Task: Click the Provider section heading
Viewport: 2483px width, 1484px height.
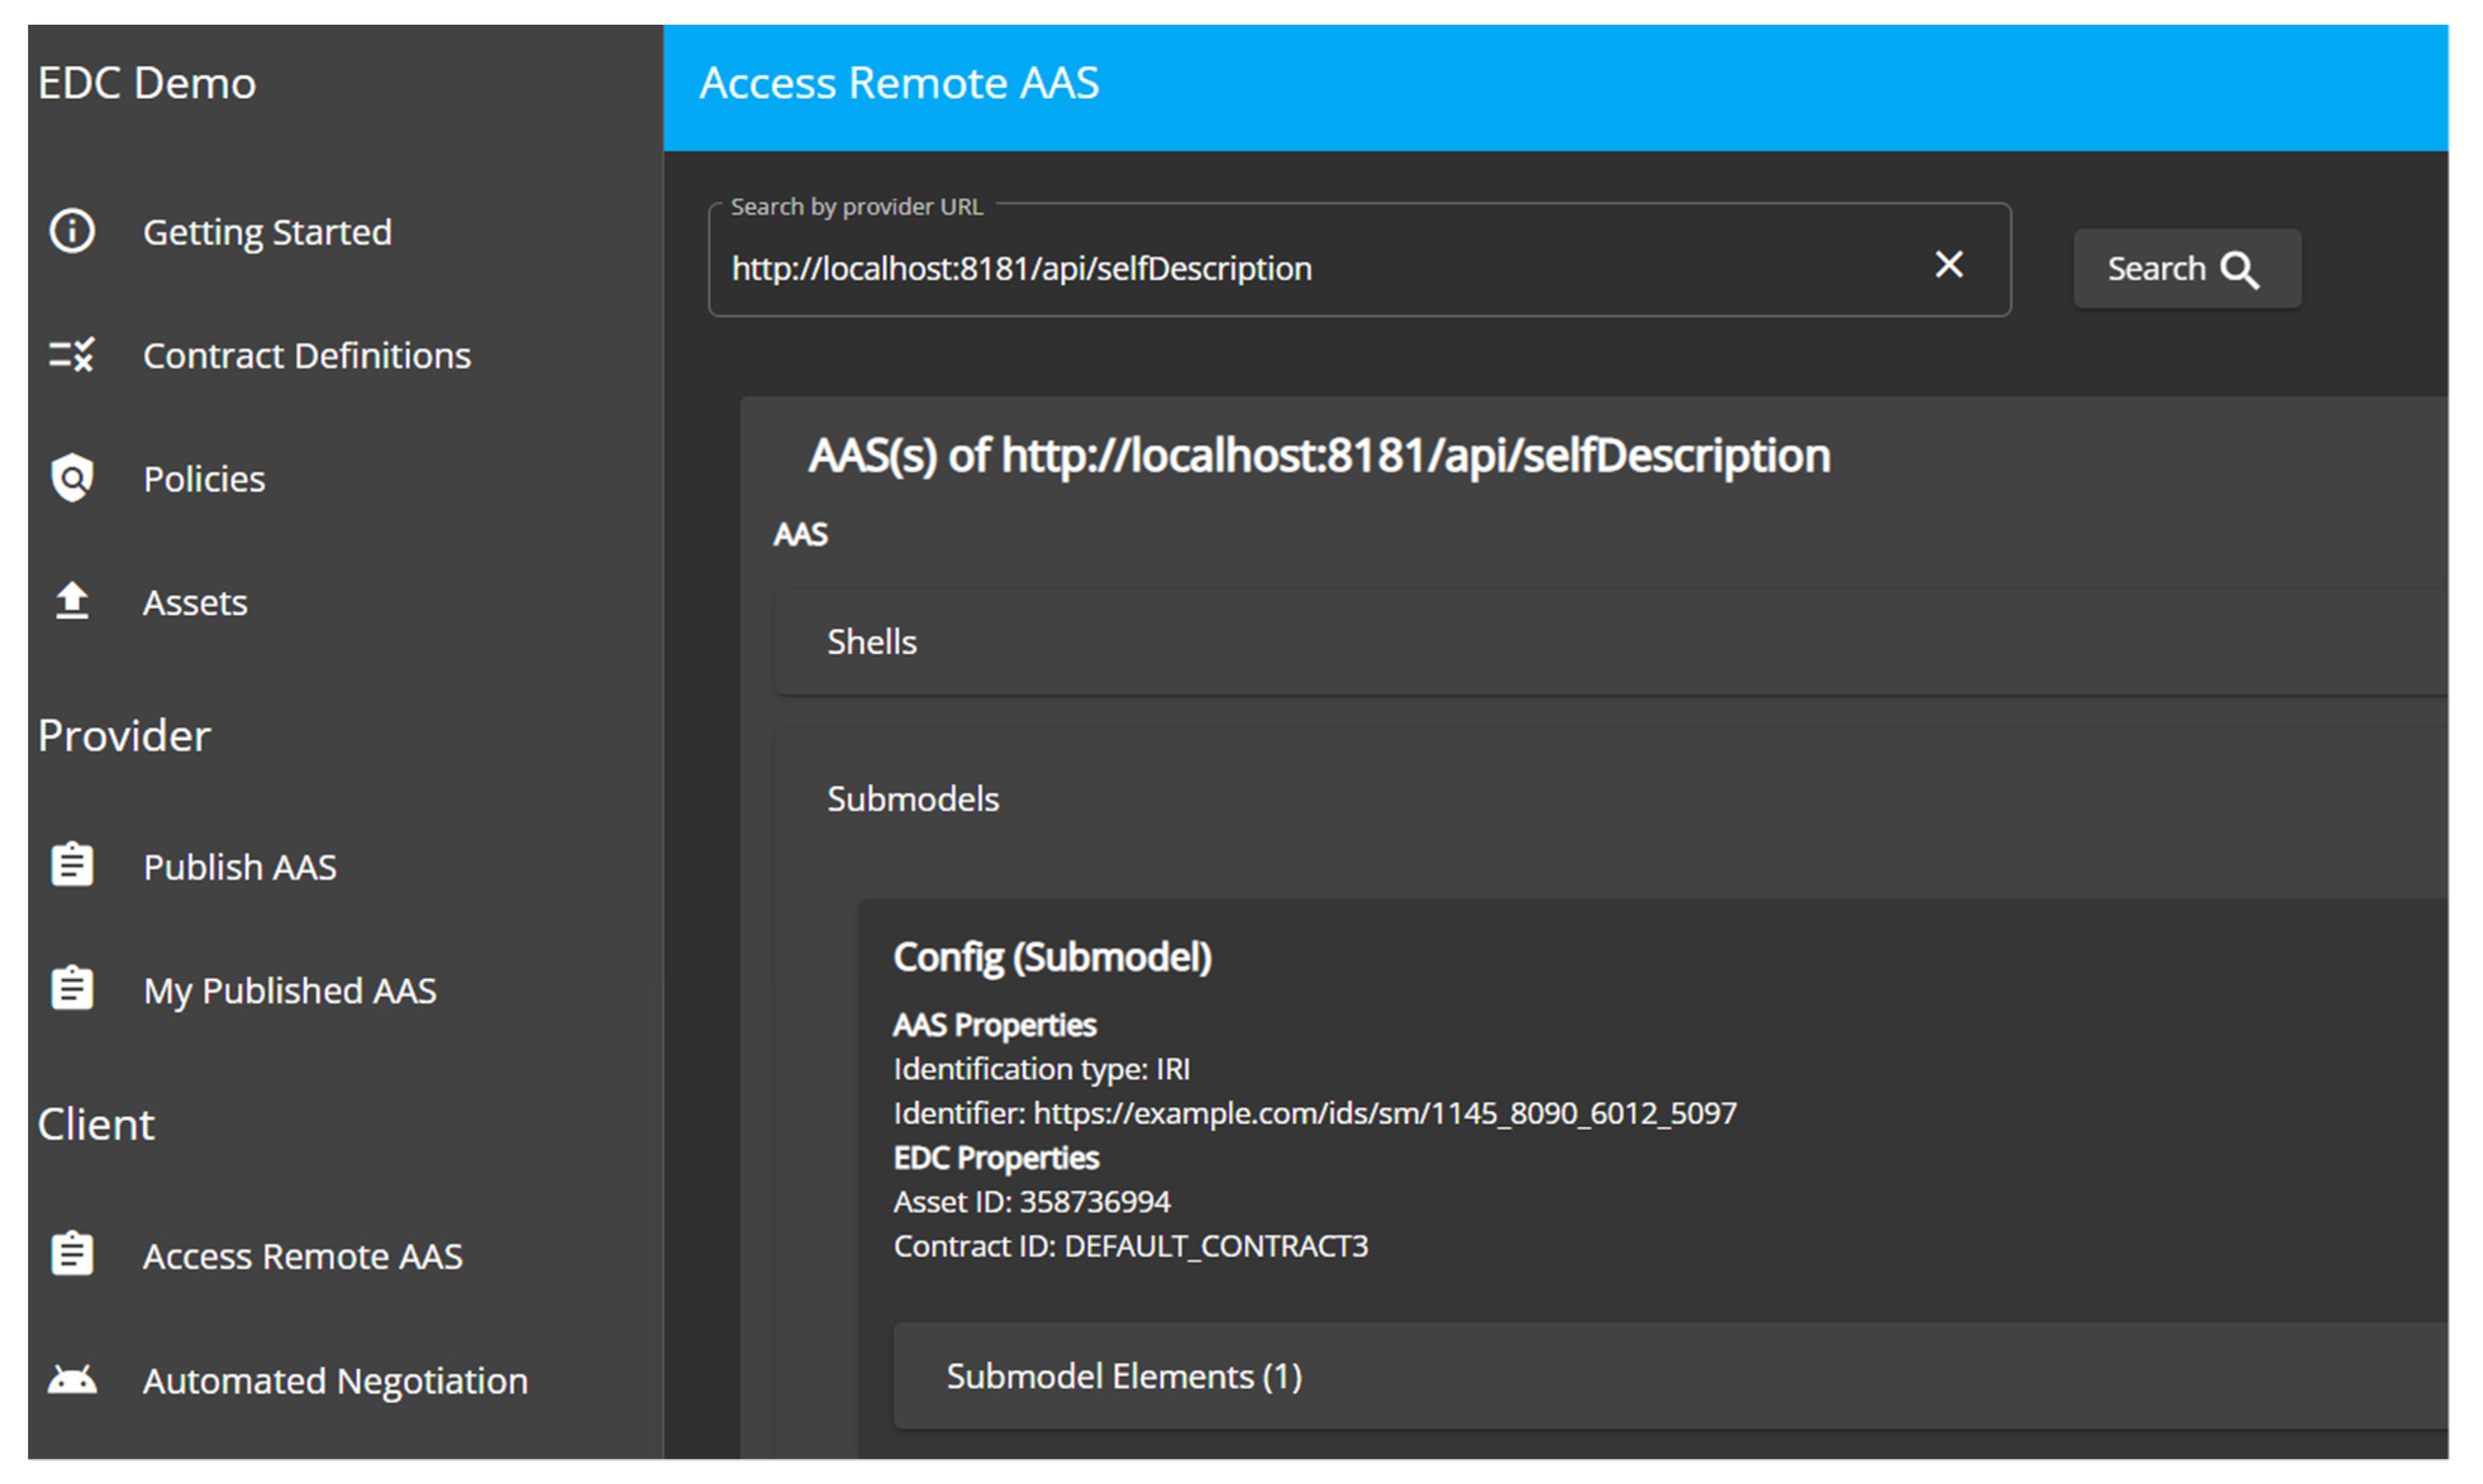Action: point(124,736)
